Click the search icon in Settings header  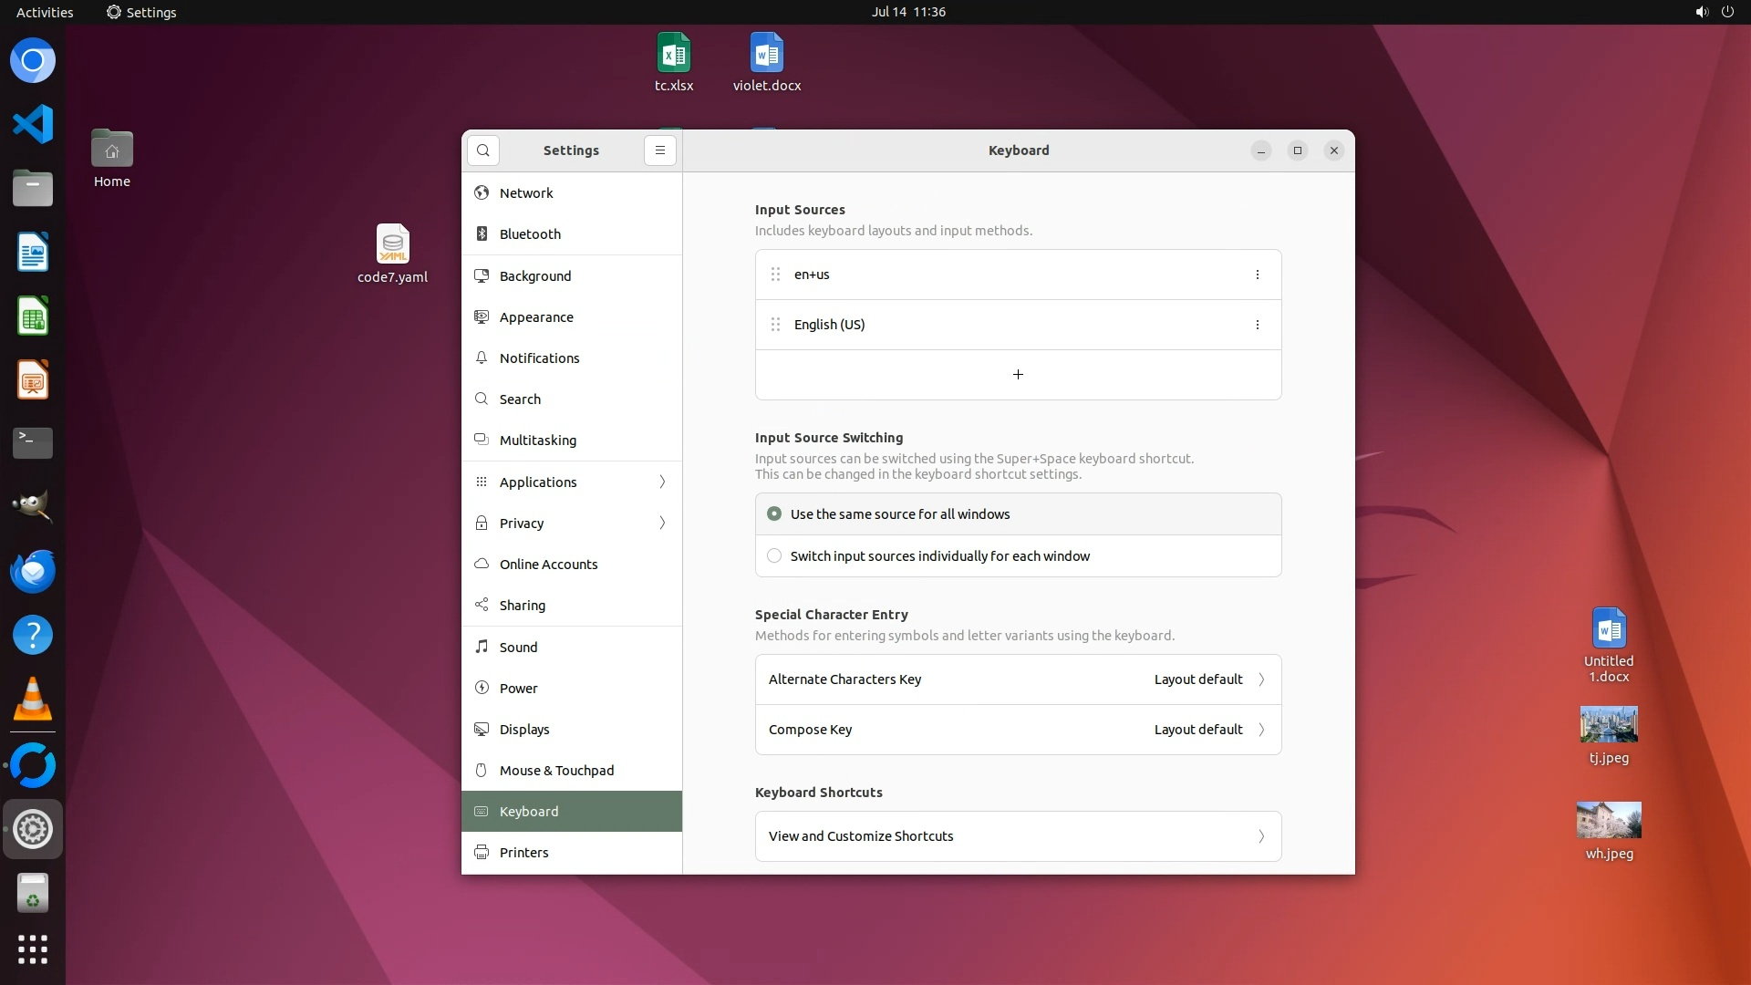click(x=483, y=150)
